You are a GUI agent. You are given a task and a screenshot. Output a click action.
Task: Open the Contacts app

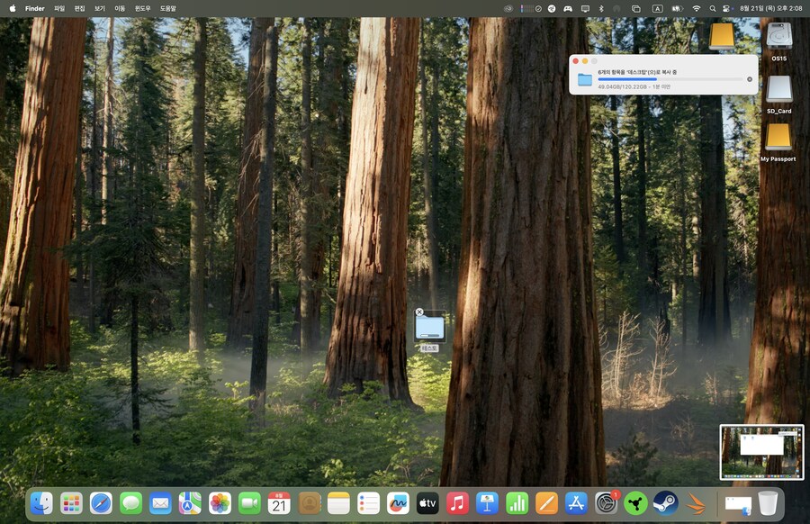point(310,502)
